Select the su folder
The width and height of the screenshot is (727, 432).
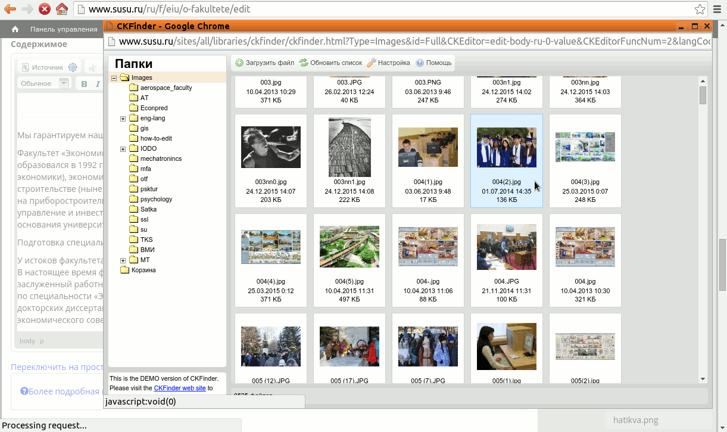click(143, 229)
